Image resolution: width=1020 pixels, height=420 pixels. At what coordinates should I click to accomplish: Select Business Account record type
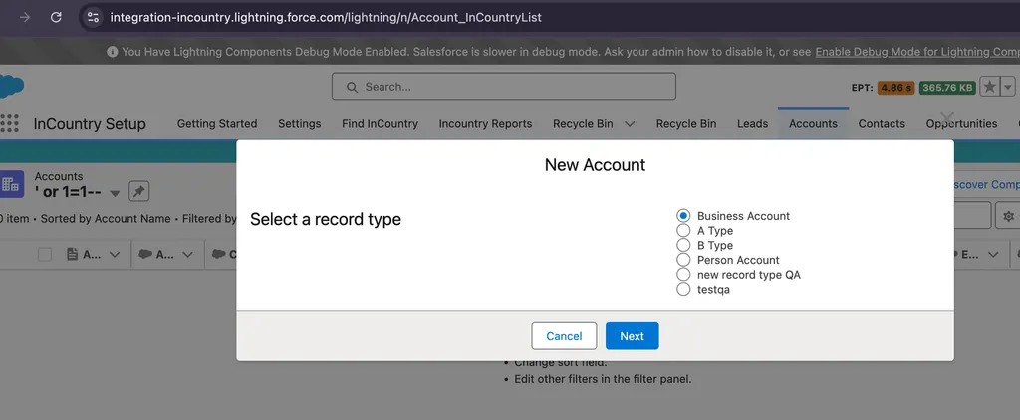(x=683, y=216)
